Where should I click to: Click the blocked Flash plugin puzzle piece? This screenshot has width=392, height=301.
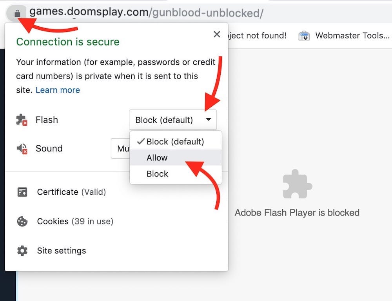click(x=297, y=184)
